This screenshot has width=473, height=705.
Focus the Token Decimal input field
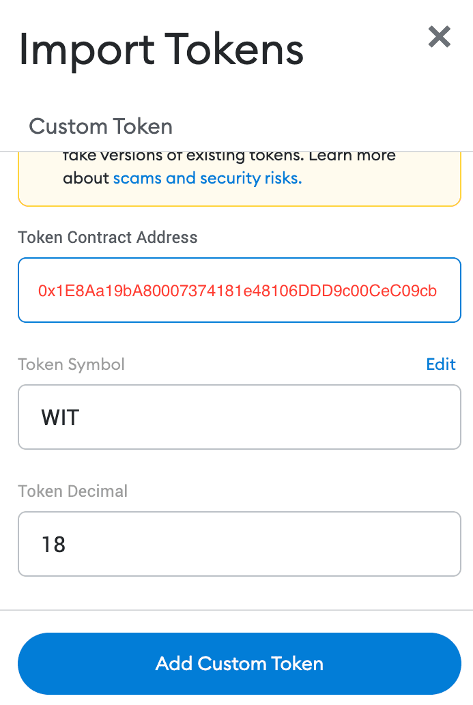[240, 543]
